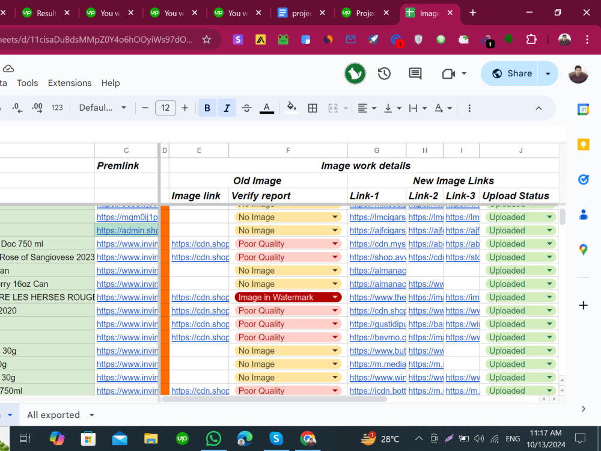Click the green squirrel extension avatar
This screenshot has height=451, width=601.
click(355, 73)
